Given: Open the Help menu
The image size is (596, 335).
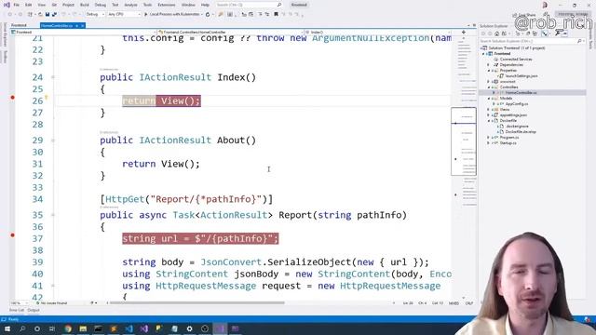Looking at the screenshot, I should coord(205,5).
